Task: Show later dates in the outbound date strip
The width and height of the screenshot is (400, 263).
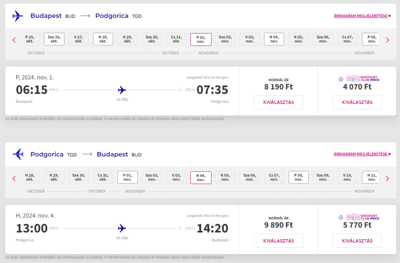Action: [x=387, y=40]
